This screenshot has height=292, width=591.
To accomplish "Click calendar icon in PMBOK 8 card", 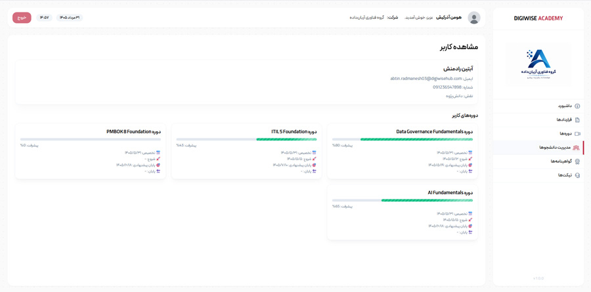I will pyautogui.click(x=158, y=153).
